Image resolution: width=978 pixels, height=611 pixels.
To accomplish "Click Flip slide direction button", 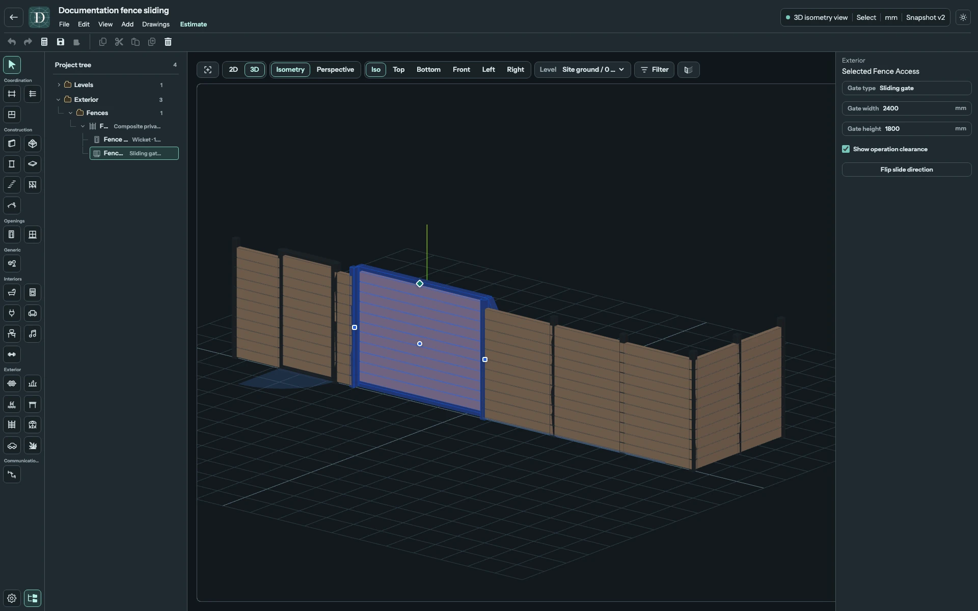I will 907,170.
